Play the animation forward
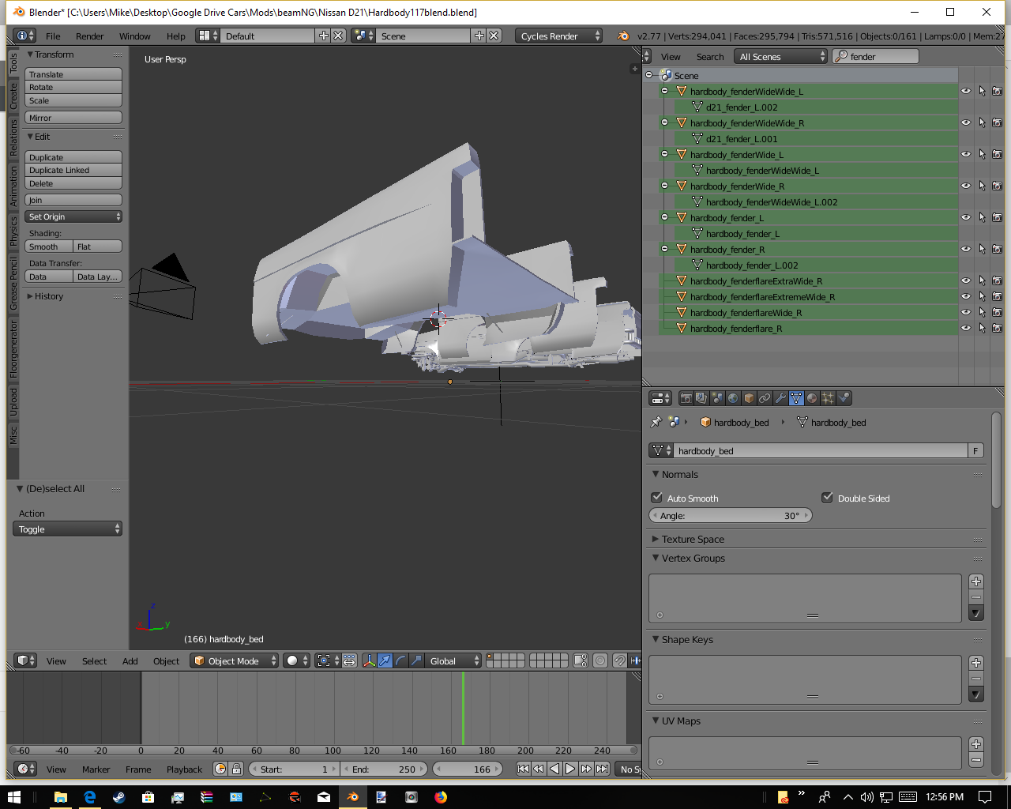This screenshot has width=1011, height=809. coord(569,769)
